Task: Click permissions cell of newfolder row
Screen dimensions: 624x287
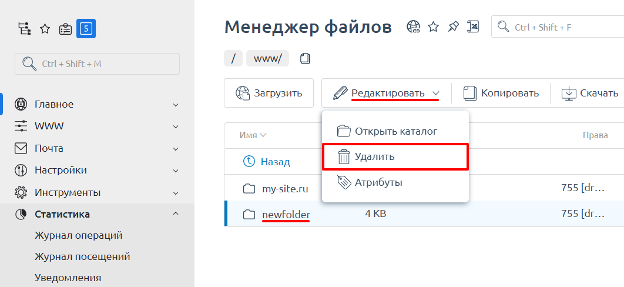Action: 583,213
